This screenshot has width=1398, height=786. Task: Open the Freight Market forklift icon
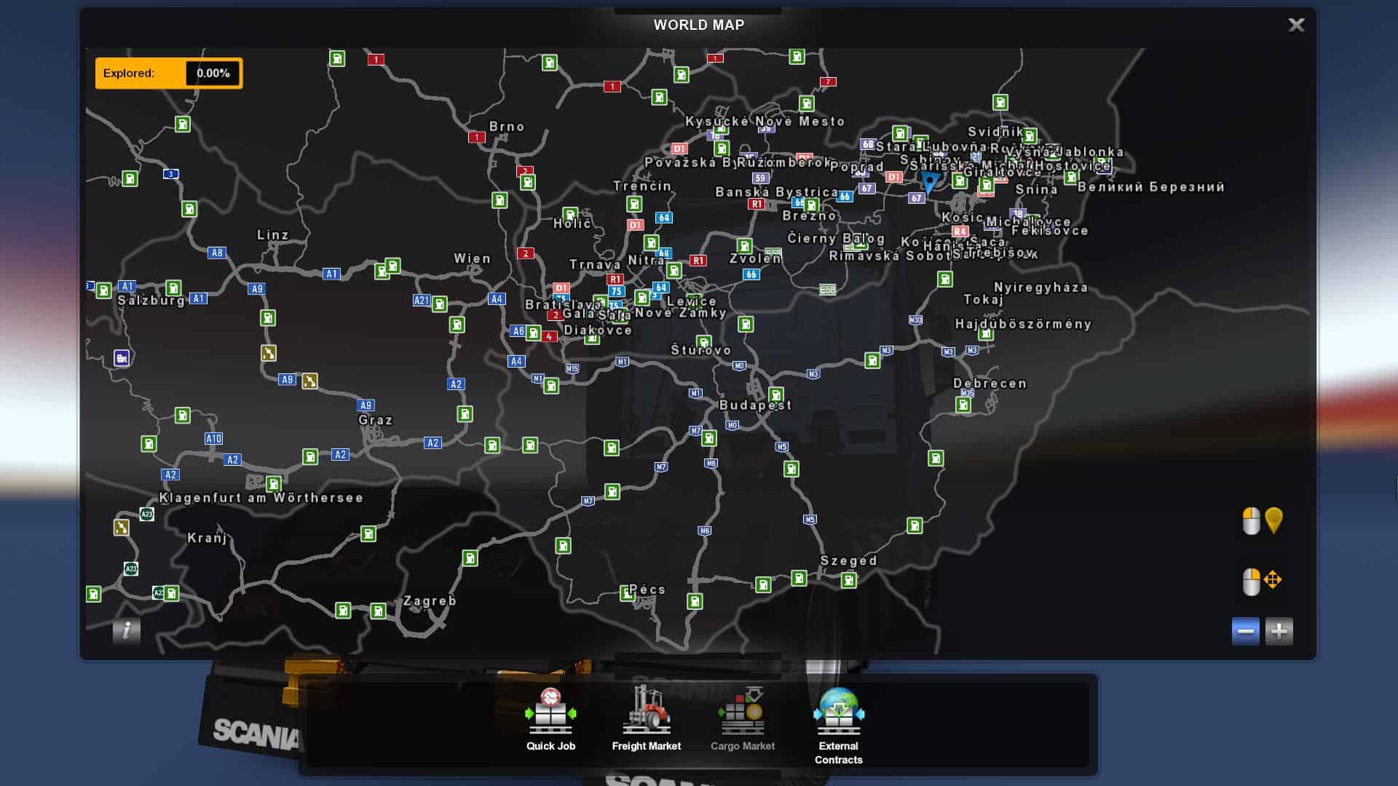point(646,710)
